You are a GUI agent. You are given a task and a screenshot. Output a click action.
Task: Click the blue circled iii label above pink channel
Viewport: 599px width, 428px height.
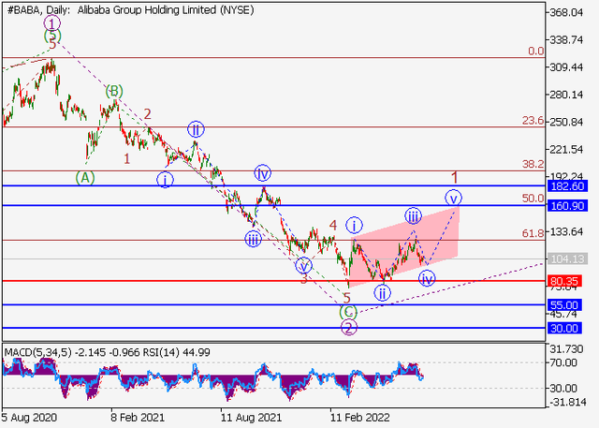(x=414, y=216)
